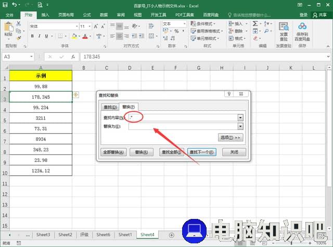Click the insert function fx icon
This screenshot has width=333, height=247.
pyautogui.click(x=73, y=57)
